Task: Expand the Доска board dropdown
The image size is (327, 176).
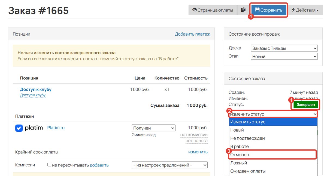Action: [x=284, y=48]
